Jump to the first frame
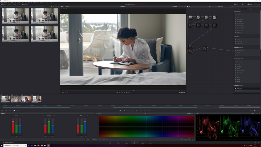 (x=117, y=92)
